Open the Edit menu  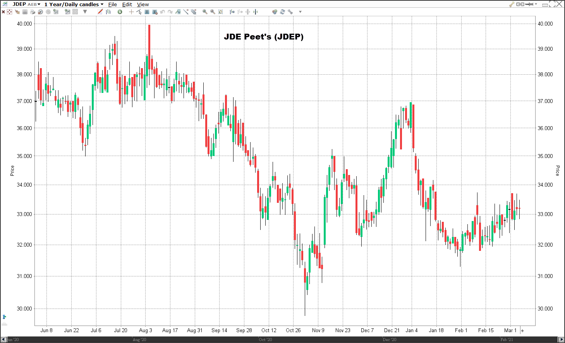coord(127,4)
